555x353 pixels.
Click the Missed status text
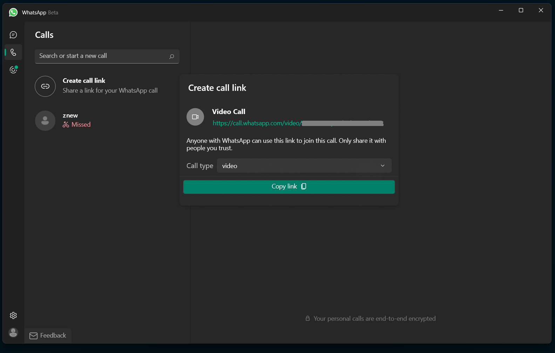81,125
